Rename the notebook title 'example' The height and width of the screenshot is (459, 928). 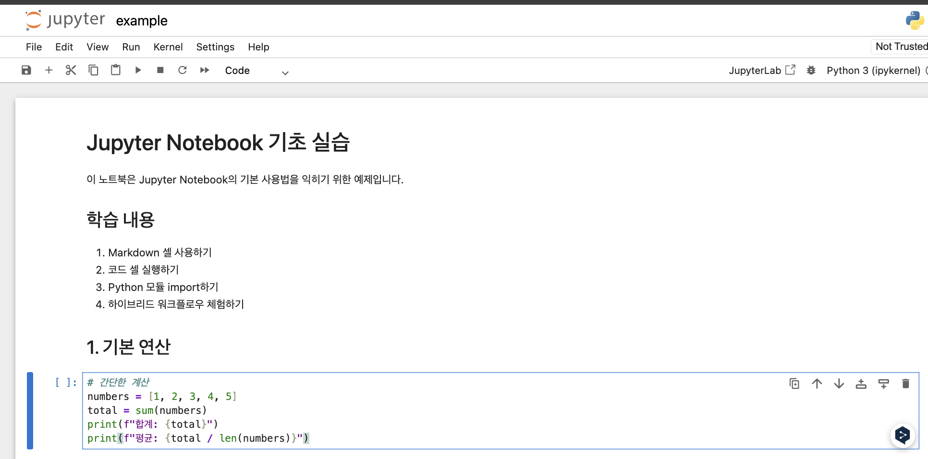pyautogui.click(x=142, y=21)
